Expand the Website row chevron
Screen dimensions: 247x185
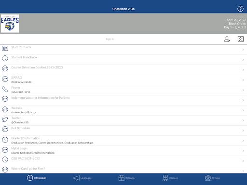point(243,110)
